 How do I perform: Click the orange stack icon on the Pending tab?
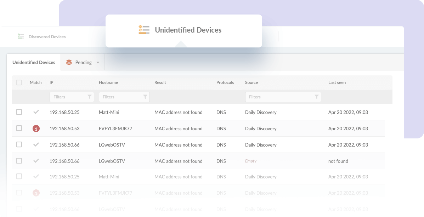click(69, 62)
